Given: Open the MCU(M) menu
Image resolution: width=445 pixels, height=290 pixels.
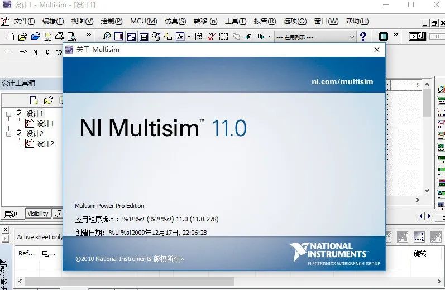Looking at the screenshot, I should point(143,21).
